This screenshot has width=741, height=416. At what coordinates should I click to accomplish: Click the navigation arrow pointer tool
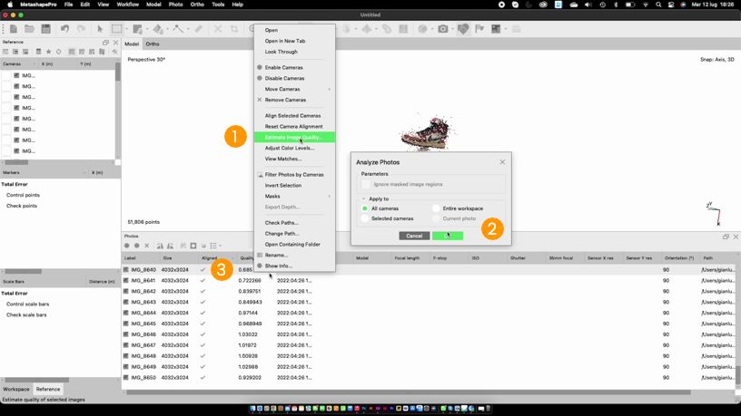coord(100,29)
